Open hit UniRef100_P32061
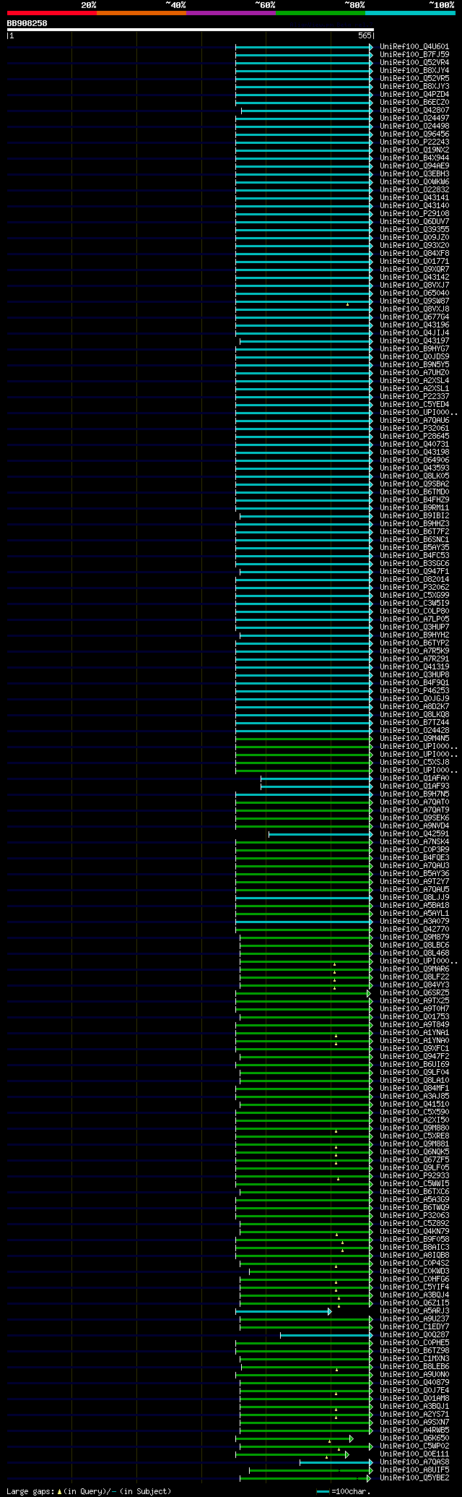Screen dimensions: 462x1497 tap(414, 428)
